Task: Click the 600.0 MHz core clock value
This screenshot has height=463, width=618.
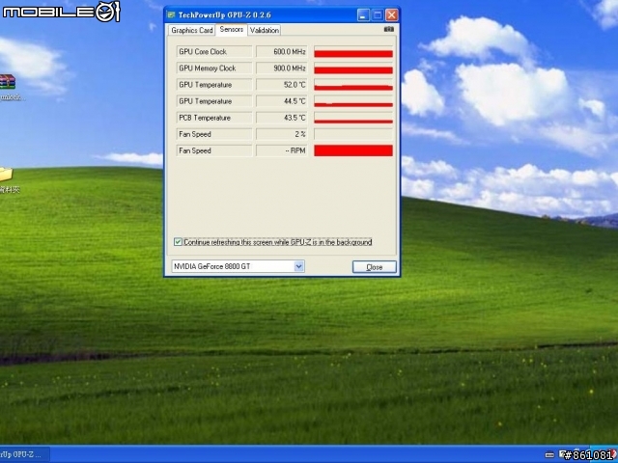Action: (x=281, y=51)
